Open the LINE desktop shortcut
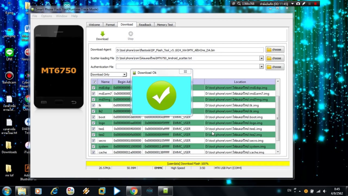 [10, 54]
